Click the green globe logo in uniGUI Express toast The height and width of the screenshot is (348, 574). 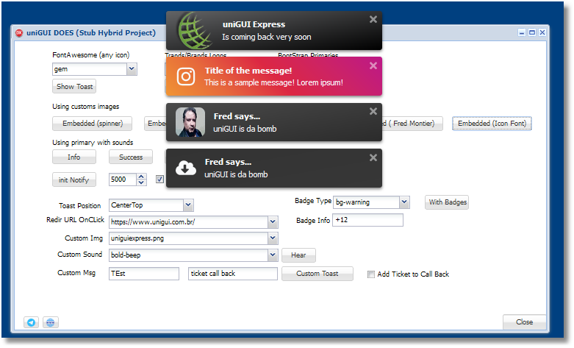coord(195,31)
